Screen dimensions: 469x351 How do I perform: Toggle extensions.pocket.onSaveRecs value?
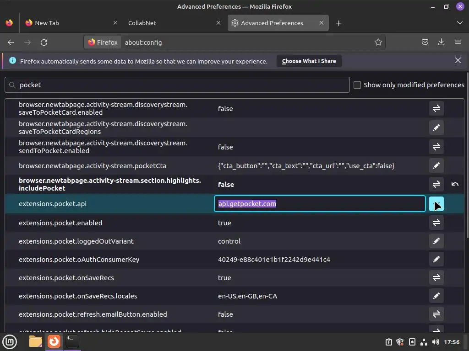(436, 277)
